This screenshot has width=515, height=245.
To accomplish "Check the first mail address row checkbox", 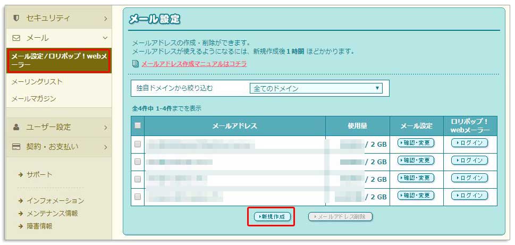I will 138,144.
